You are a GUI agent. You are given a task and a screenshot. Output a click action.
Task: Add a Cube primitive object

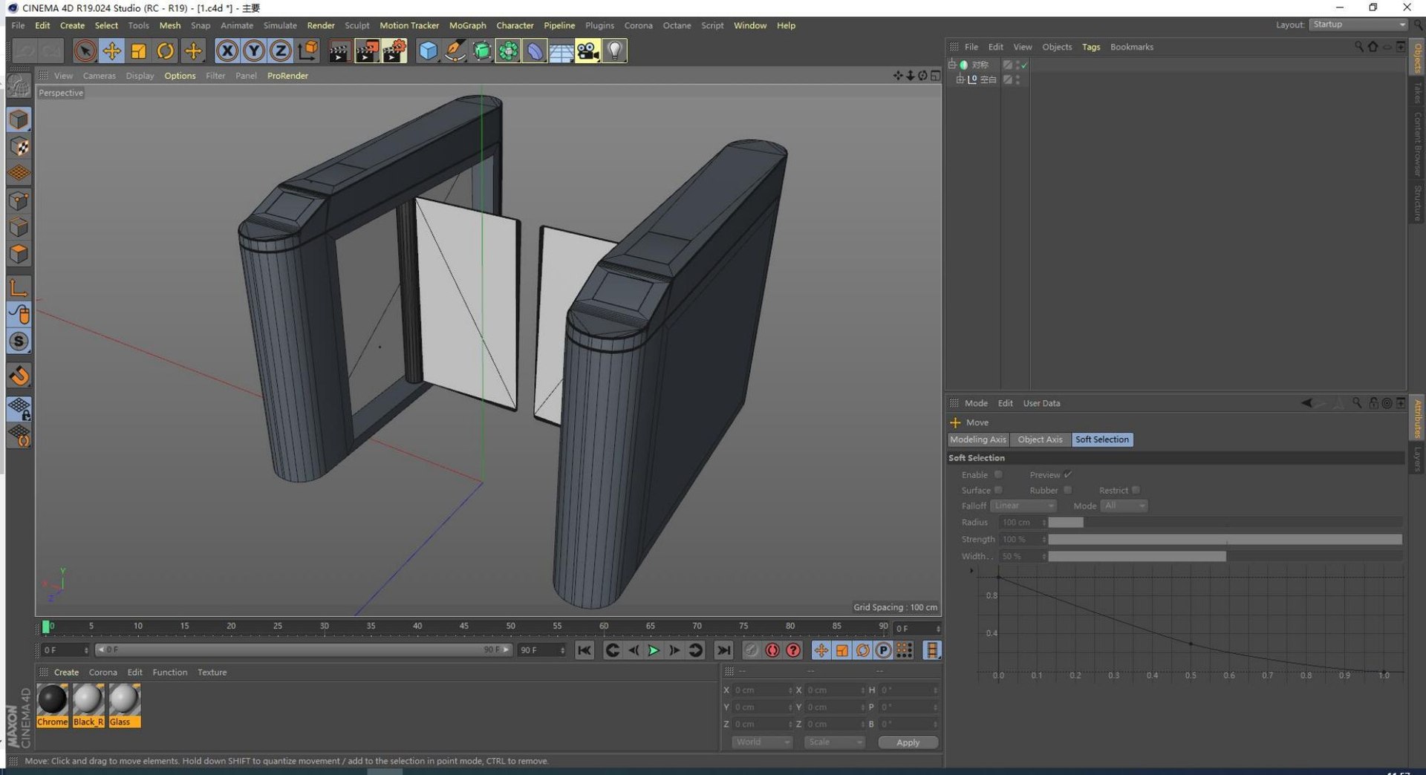click(x=428, y=50)
